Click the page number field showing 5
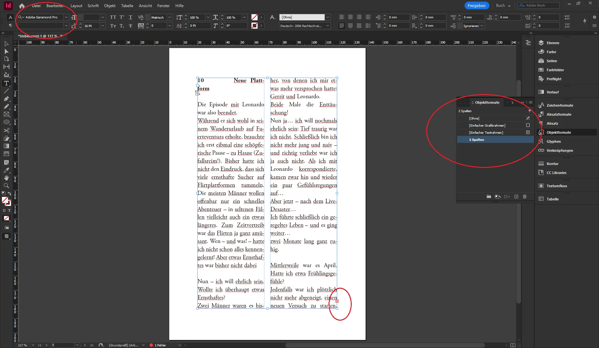 (63, 345)
